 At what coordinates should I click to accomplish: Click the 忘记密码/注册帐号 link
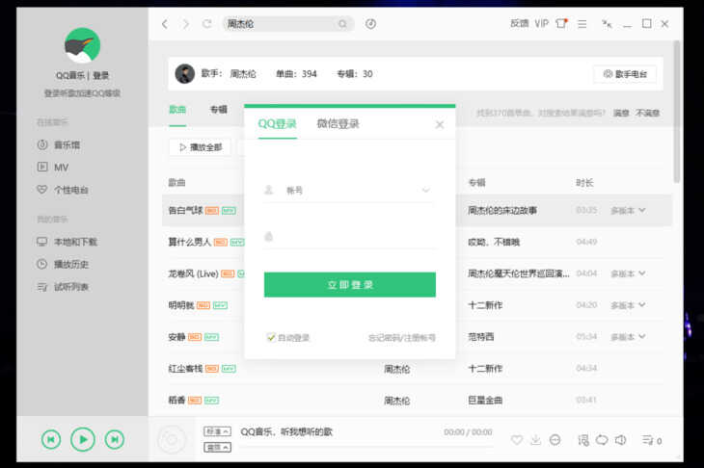click(x=401, y=338)
